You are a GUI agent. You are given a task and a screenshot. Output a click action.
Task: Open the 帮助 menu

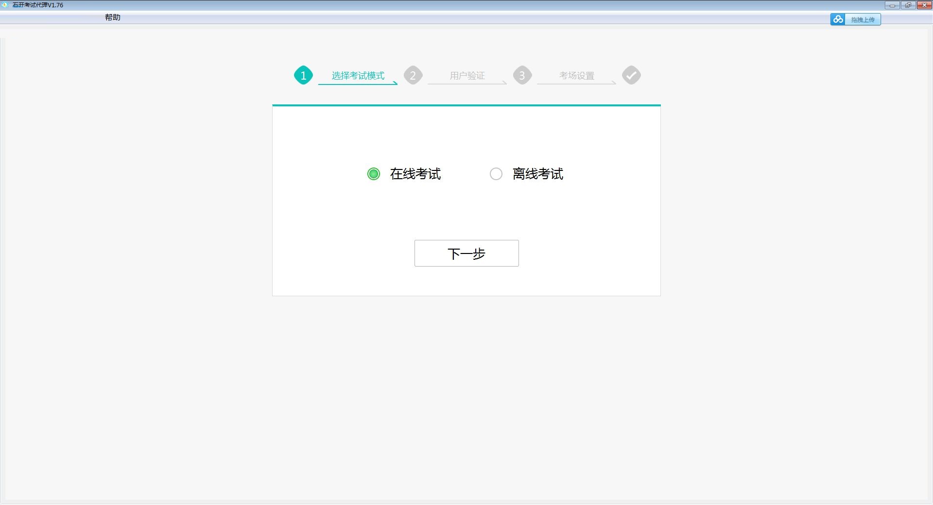(x=112, y=17)
